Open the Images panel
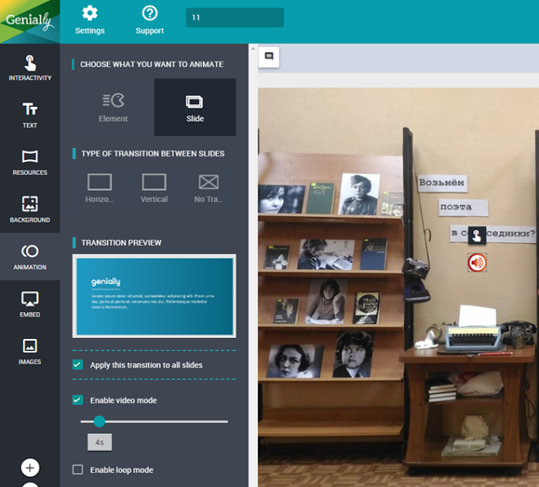This screenshot has height=487, width=539. click(29, 352)
